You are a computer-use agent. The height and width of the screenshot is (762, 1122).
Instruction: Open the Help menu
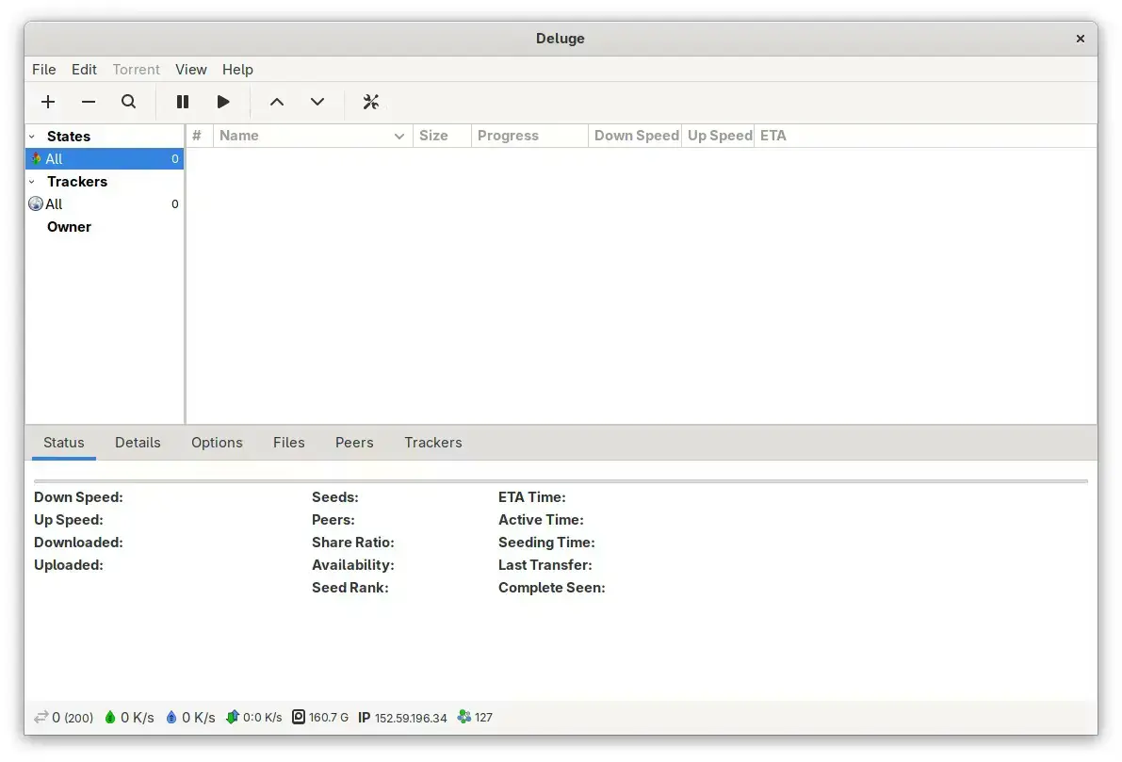[237, 70]
